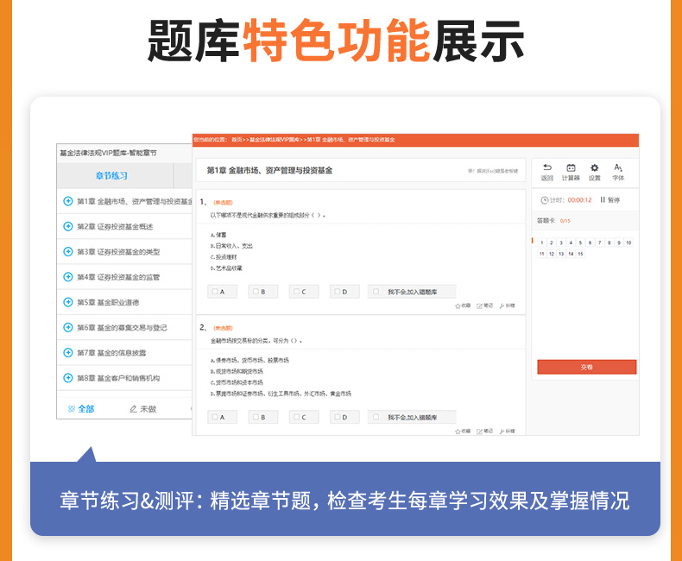Report an error (纠错) on question 1

[507, 306]
